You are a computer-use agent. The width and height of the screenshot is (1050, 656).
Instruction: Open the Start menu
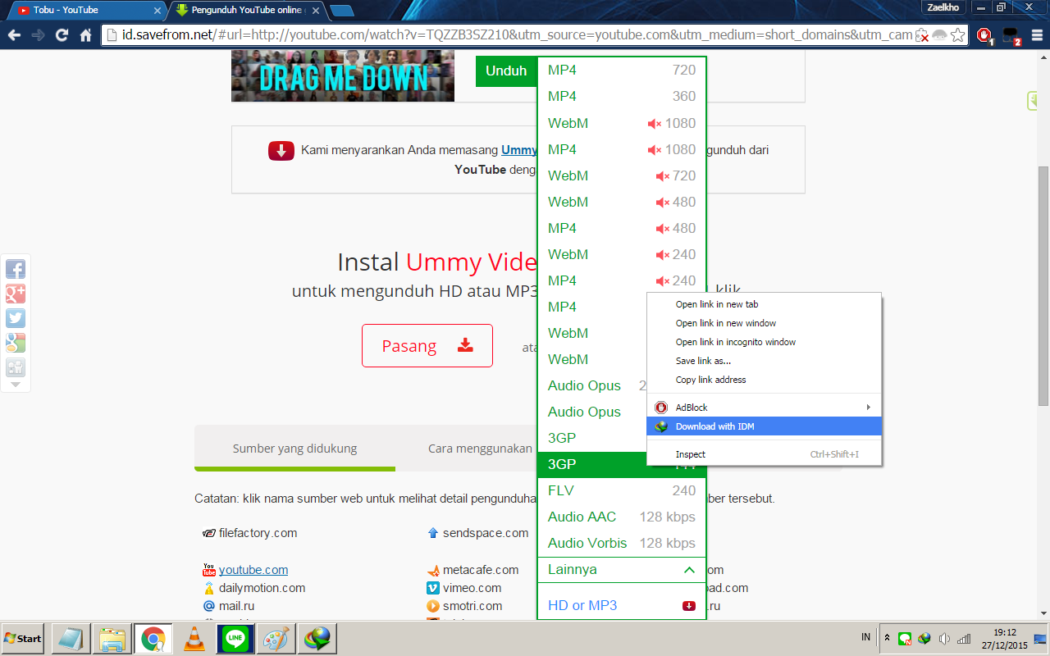(x=22, y=638)
